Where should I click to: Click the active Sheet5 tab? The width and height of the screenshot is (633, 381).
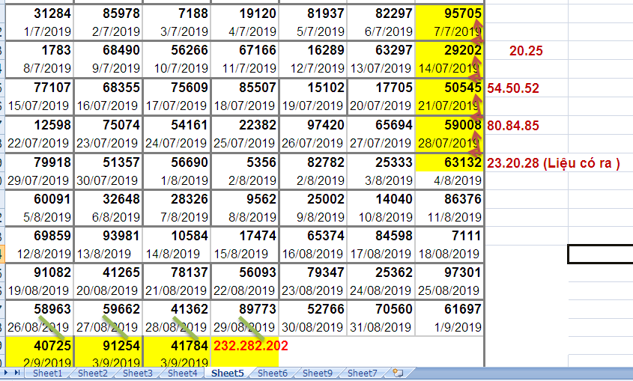click(227, 373)
